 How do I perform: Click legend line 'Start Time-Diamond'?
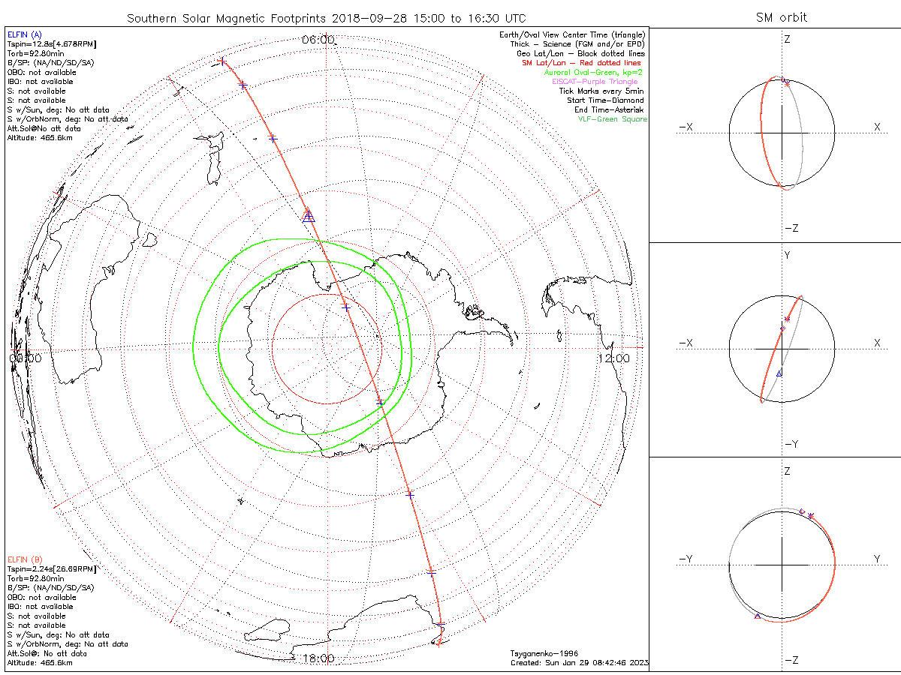(x=605, y=100)
